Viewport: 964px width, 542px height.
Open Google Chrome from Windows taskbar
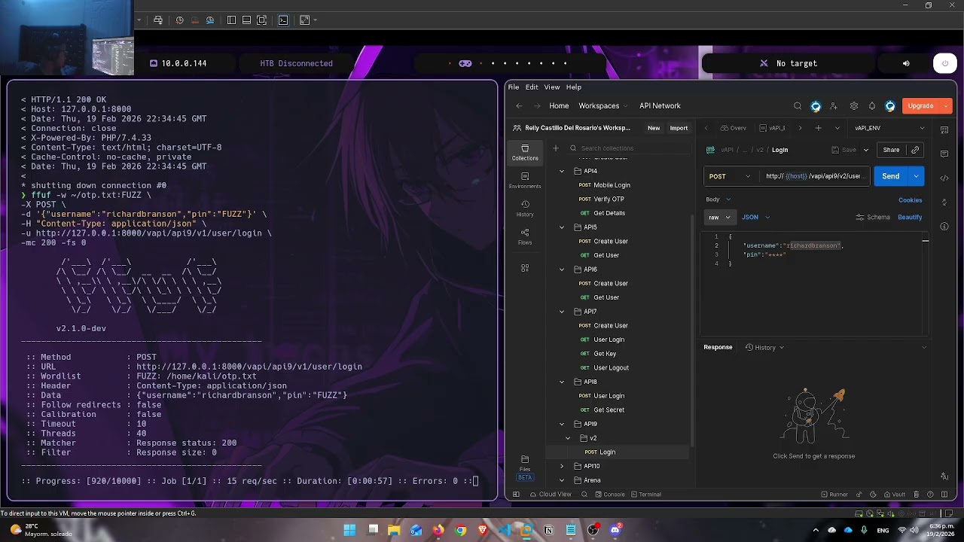[460, 530]
